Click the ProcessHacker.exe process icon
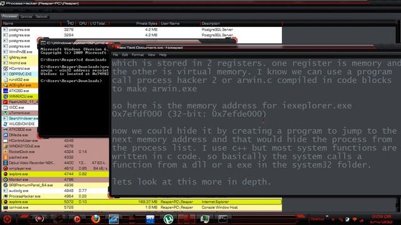 point(6,196)
